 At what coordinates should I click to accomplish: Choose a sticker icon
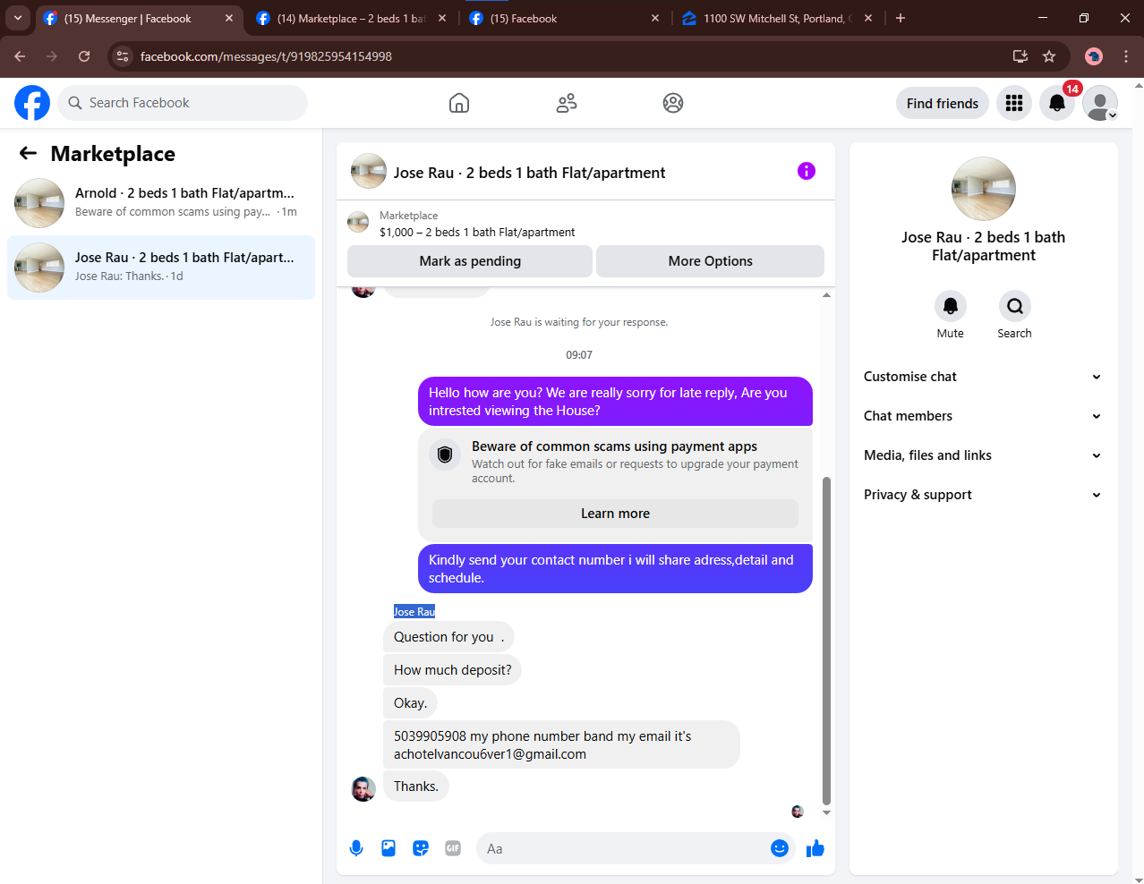click(x=421, y=848)
